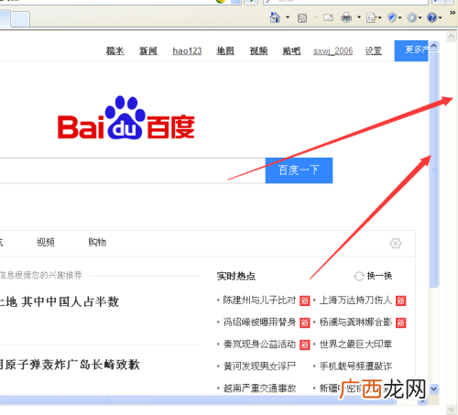The width and height of the screenshot is (458, 415).
Task: Click the 百度一下 search button
Action: tap(299, 170)
